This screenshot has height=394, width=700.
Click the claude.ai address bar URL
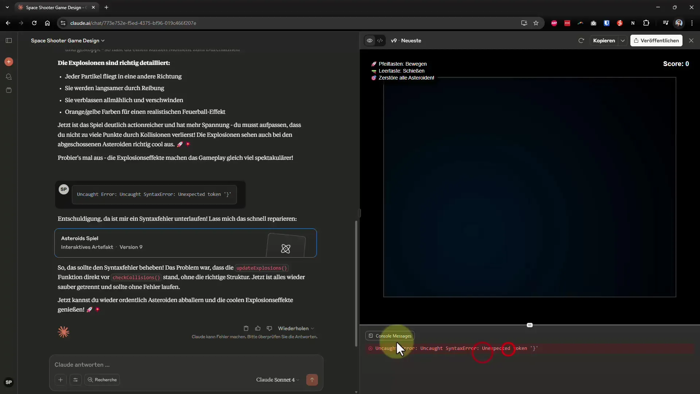click(x=133, y=23)
